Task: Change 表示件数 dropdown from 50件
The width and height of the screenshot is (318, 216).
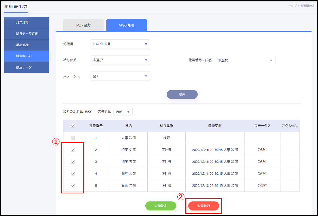Action: pyautogui.click(x=123, y=112)
